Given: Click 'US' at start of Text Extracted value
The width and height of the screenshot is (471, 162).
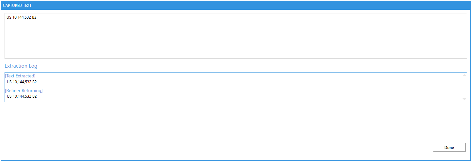Looking at the screenshot, I should [x=9, y=82].
